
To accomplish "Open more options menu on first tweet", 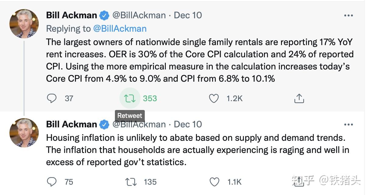I will coord(348,16).
